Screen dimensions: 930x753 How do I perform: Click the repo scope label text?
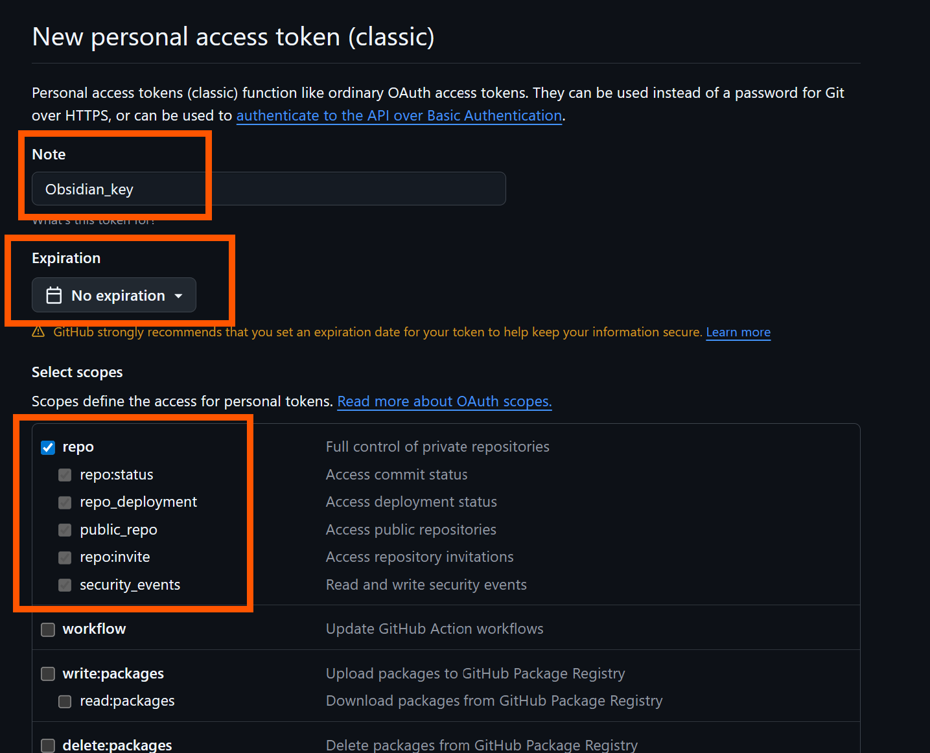pos(78,447)
